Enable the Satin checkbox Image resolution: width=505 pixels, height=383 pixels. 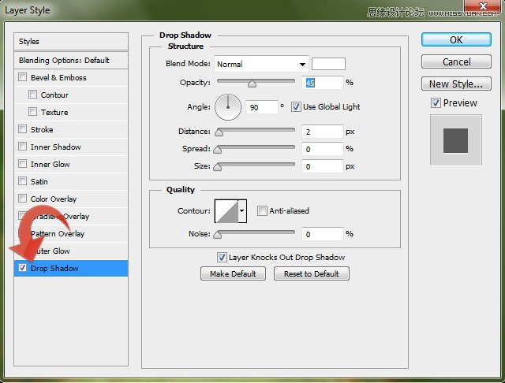(x=23, y=181)
